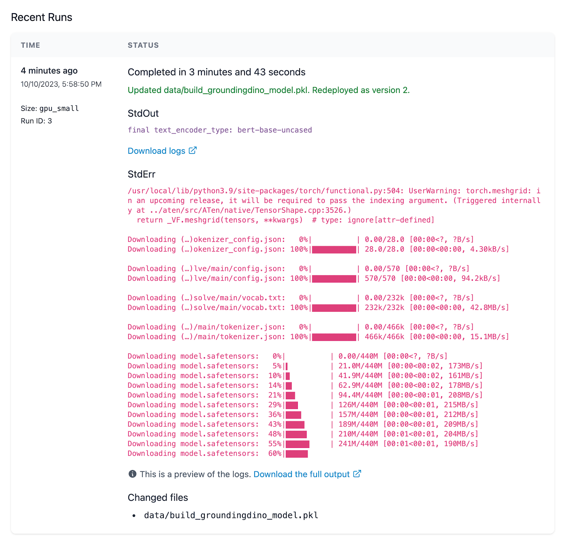Click "94.4M/440M" on the model.safetensors 21% line

click(360, 395)
